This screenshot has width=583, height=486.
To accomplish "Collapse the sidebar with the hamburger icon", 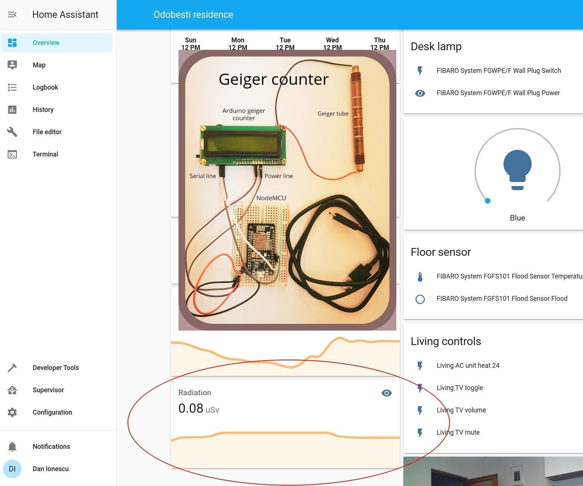I will click(x=12, y=15).
